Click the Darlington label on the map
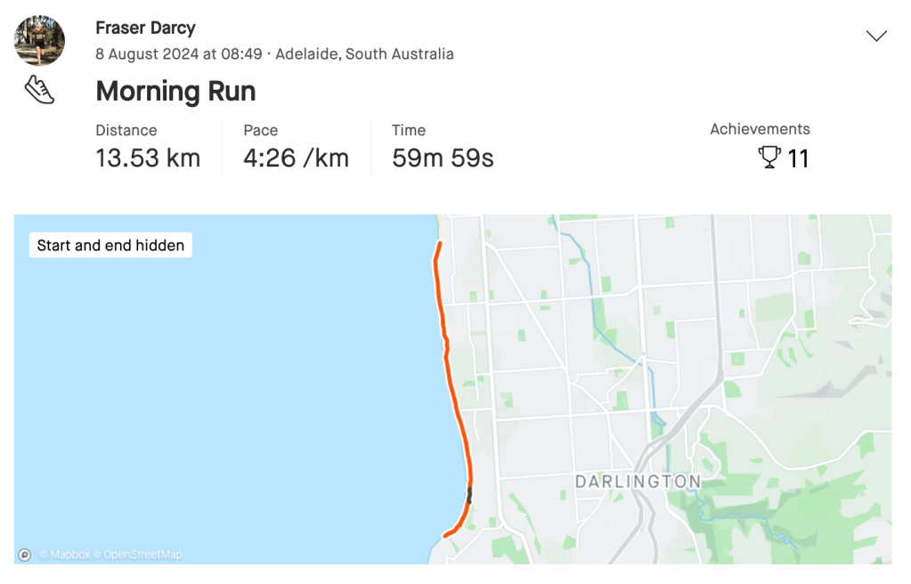 638,482
